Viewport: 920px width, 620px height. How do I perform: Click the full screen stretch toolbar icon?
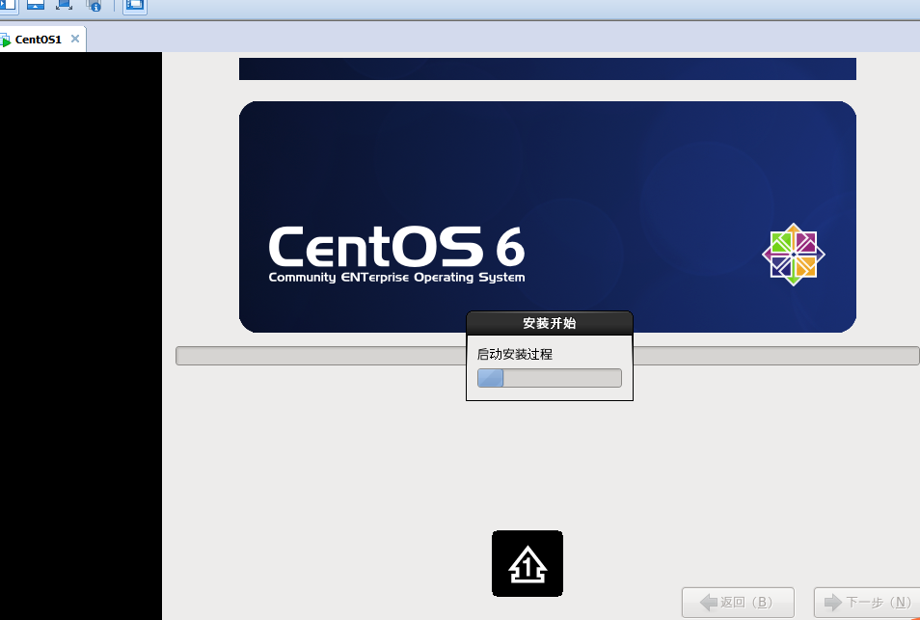click(x=64, y=5)
